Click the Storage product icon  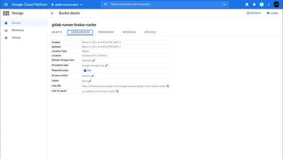[6, 13]
